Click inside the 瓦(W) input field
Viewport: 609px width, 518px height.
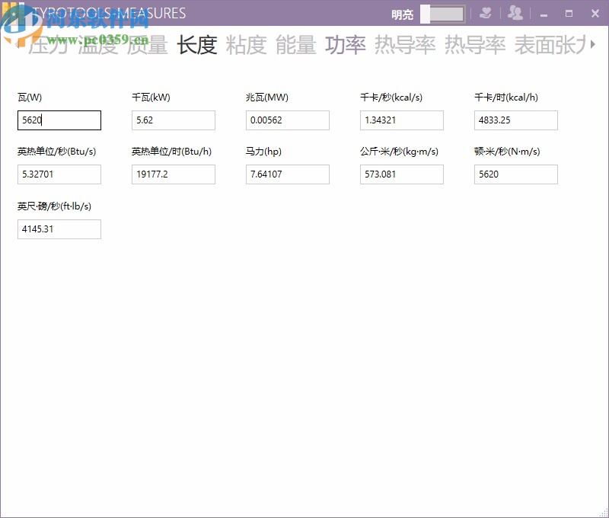click(59, 120)
